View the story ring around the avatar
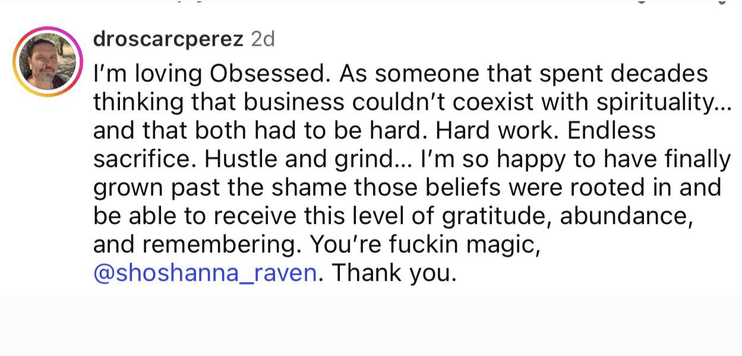 [x=48, y=62]
